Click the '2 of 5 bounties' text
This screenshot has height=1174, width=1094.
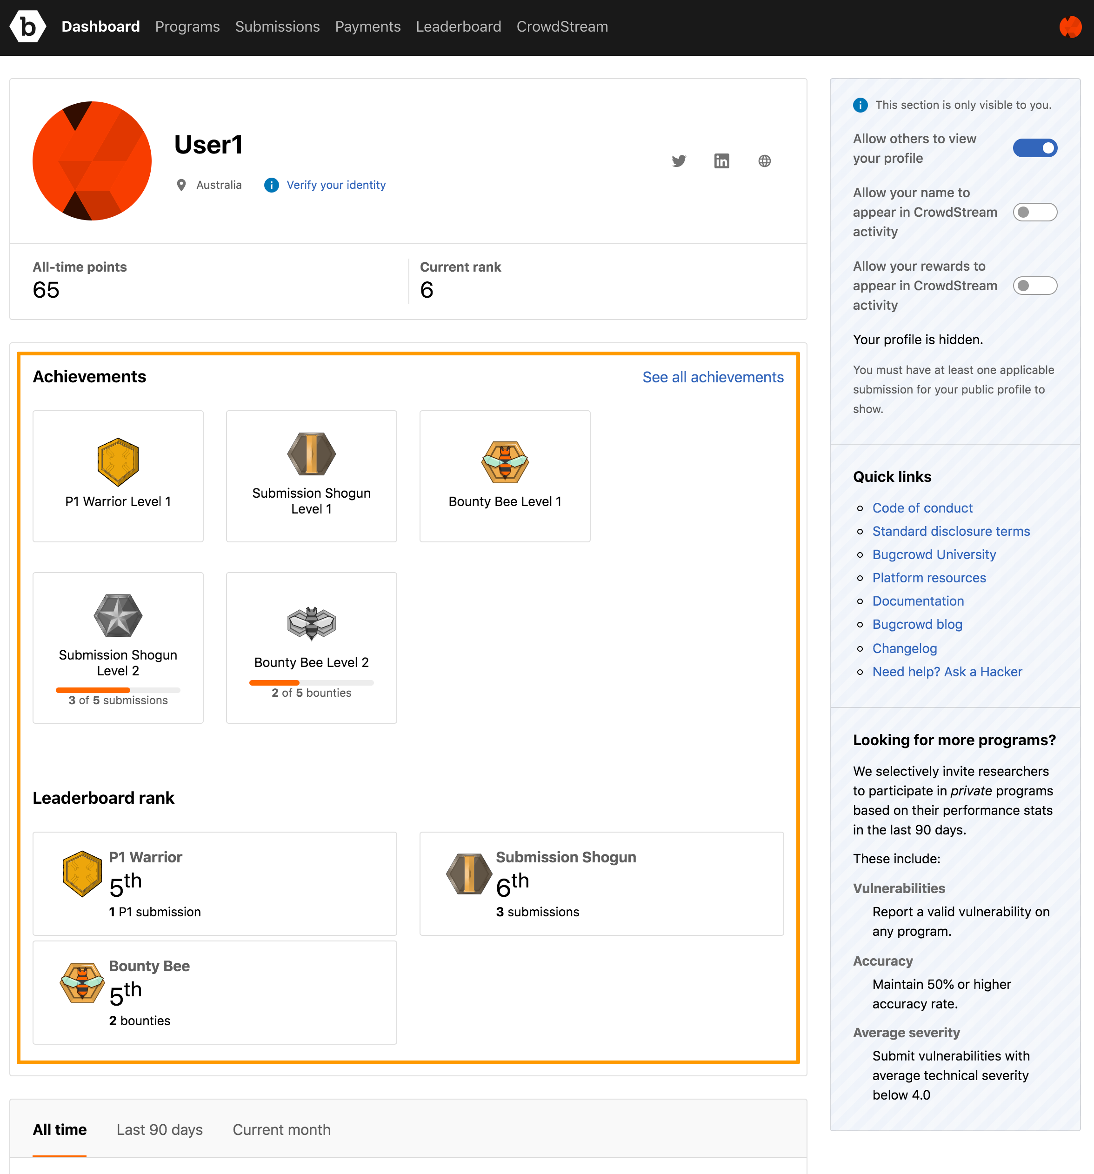pyautogui.click(x=312, y=693)
